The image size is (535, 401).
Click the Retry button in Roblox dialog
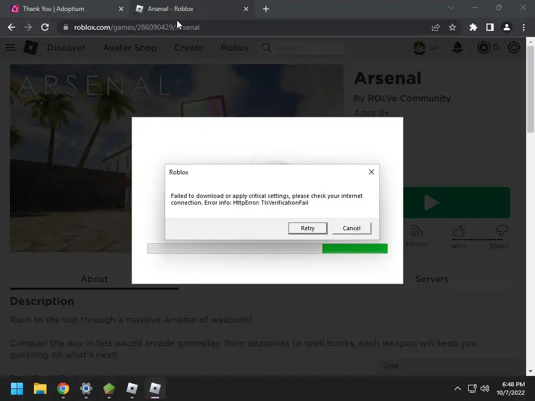(x=307, y=228)
